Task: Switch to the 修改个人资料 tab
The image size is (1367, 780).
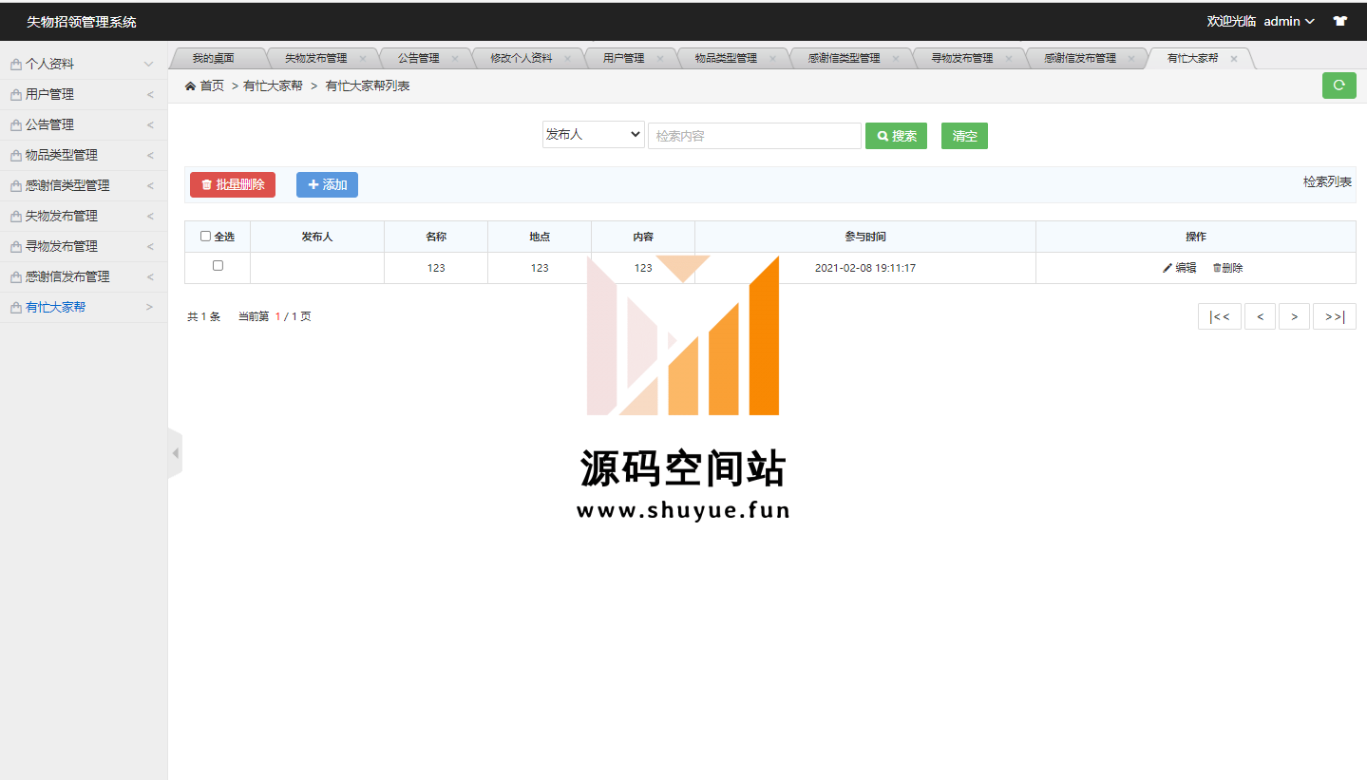Action: pyautogui.click(x=521, y=58)
